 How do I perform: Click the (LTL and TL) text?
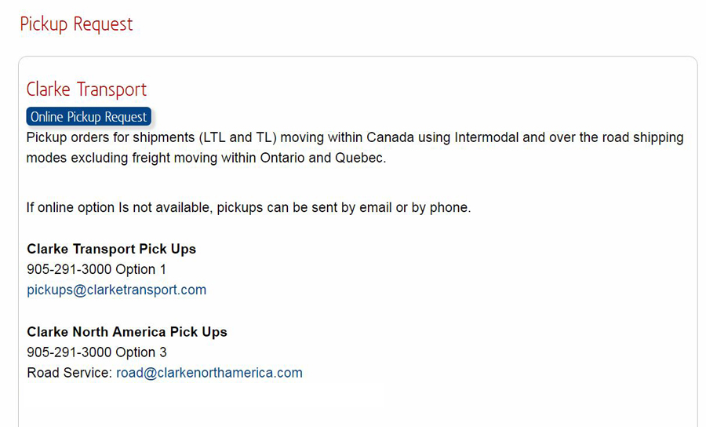coord(238,137)
